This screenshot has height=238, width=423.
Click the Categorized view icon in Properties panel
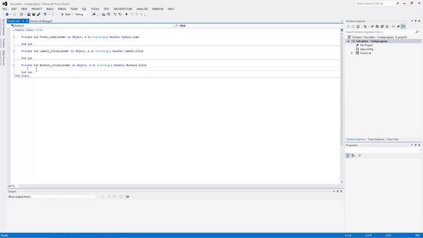coord(348,156)
